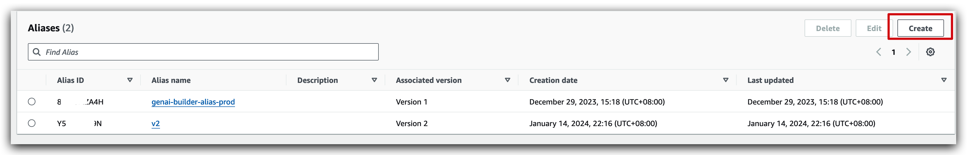Click the search magnifier icon

point(37,52)
